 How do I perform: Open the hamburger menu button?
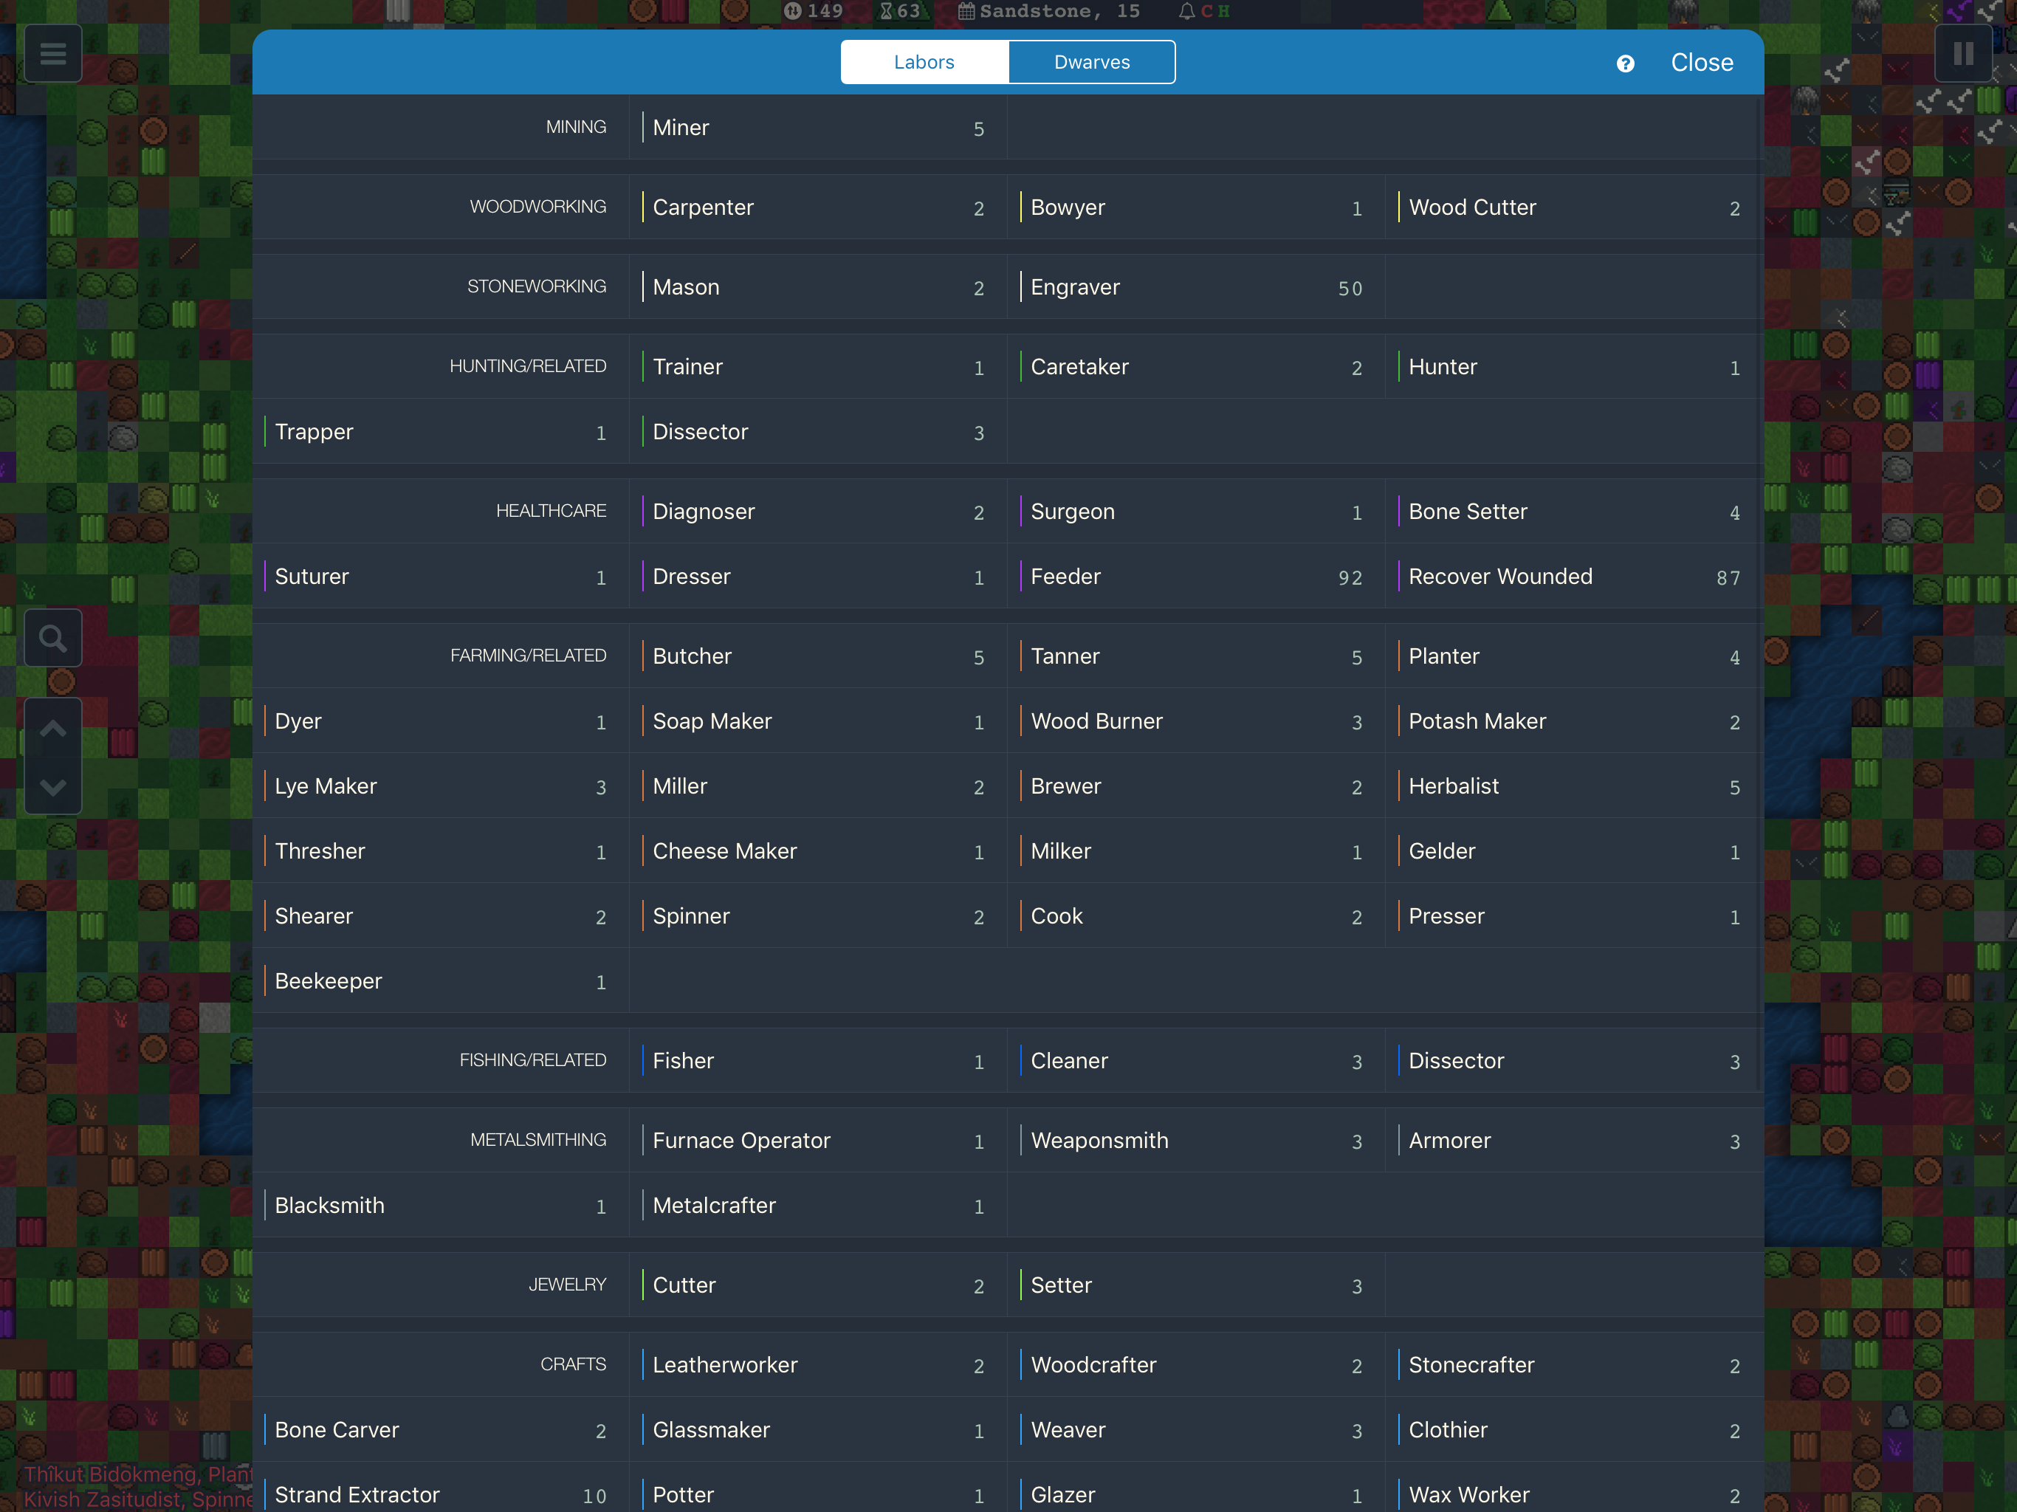coord(53,54)
